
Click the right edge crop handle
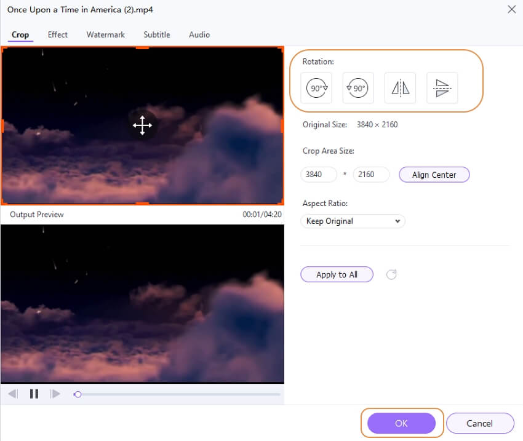(x=282, y=126)
